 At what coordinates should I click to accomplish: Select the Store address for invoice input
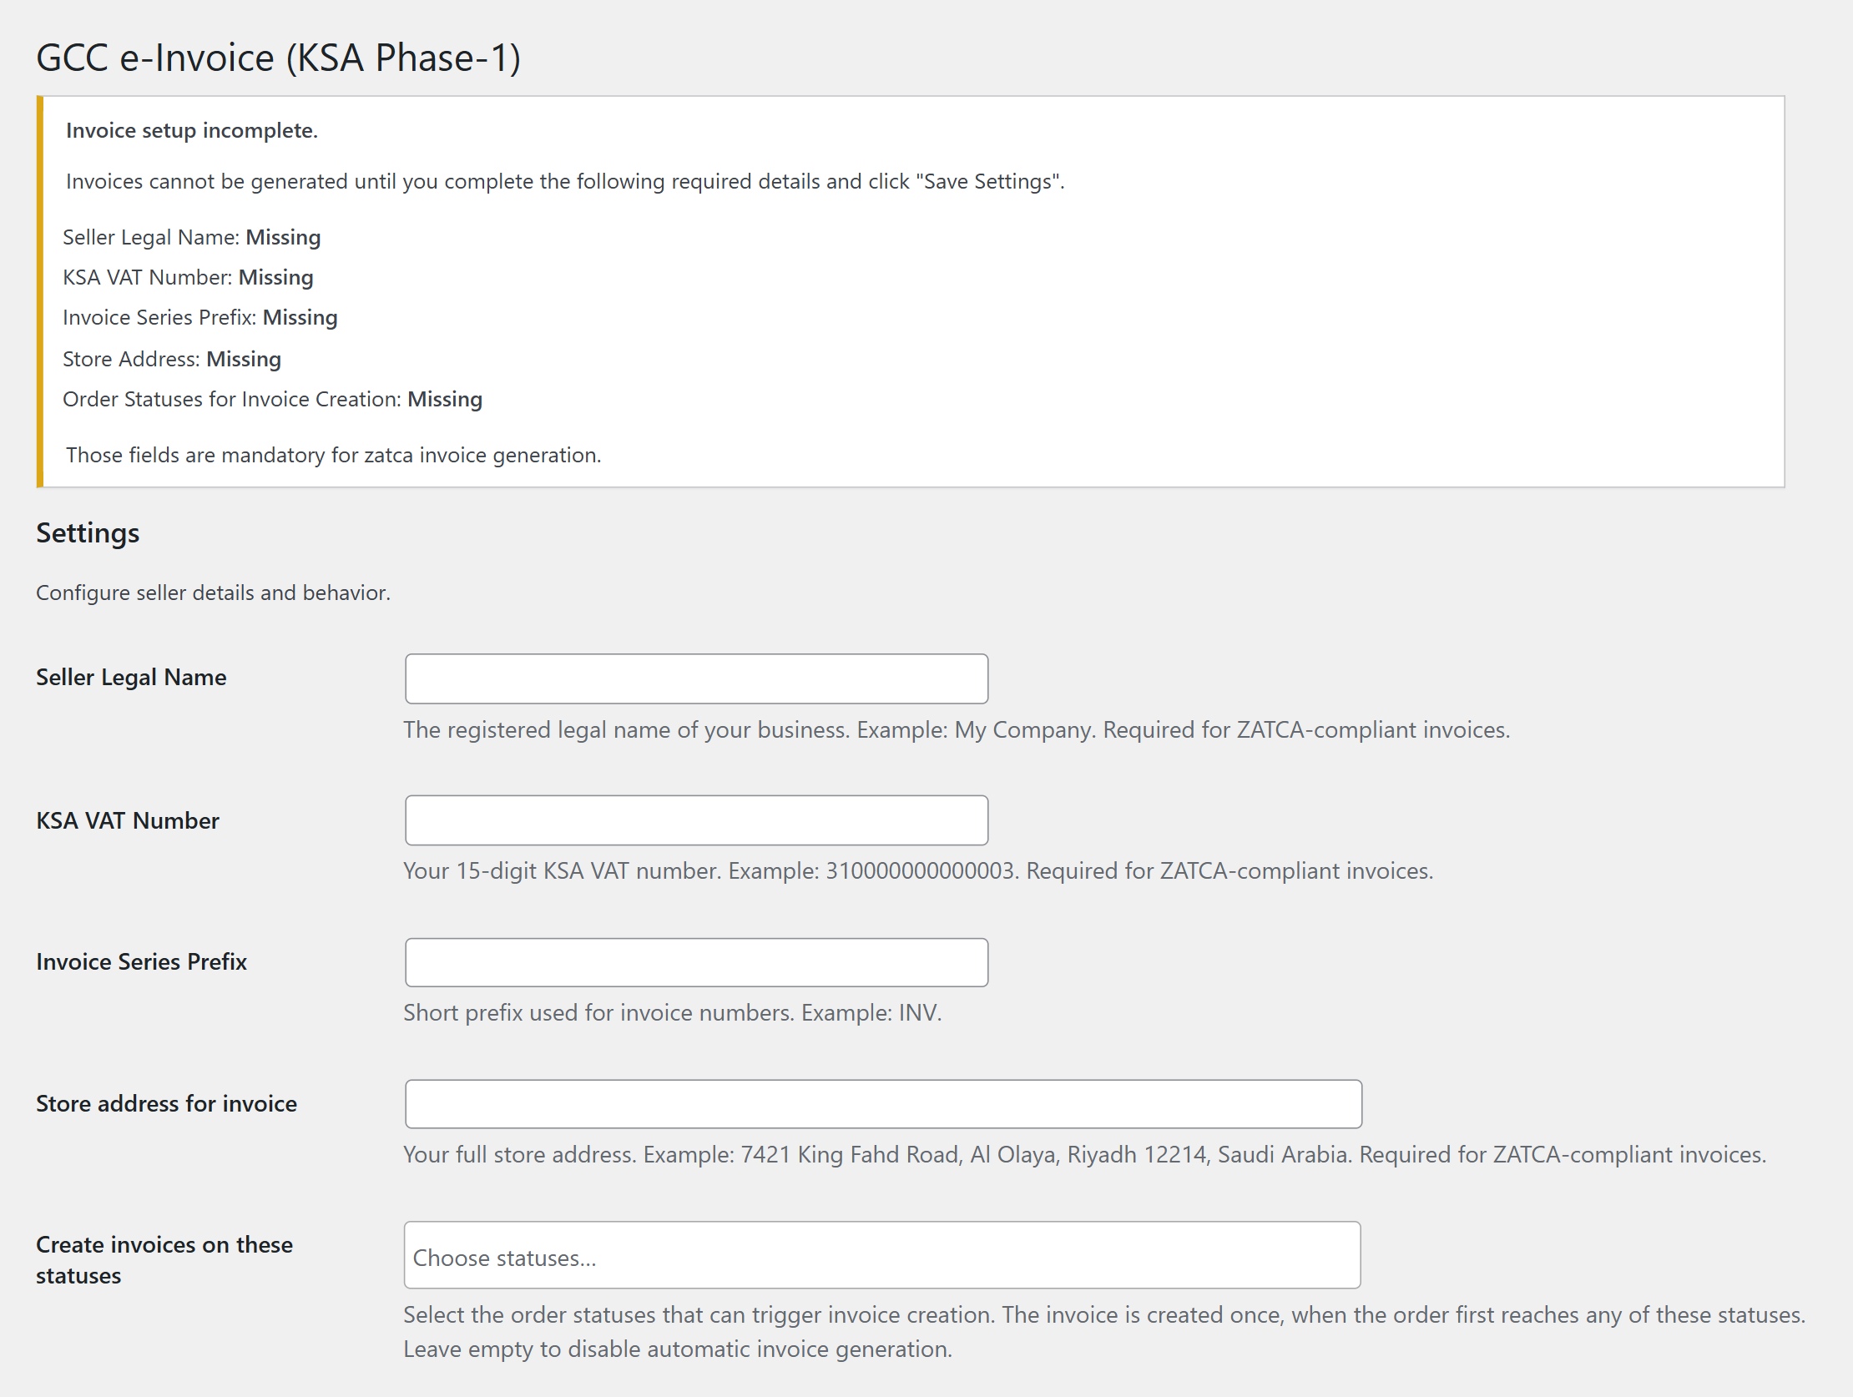[x=883, y=1104]
